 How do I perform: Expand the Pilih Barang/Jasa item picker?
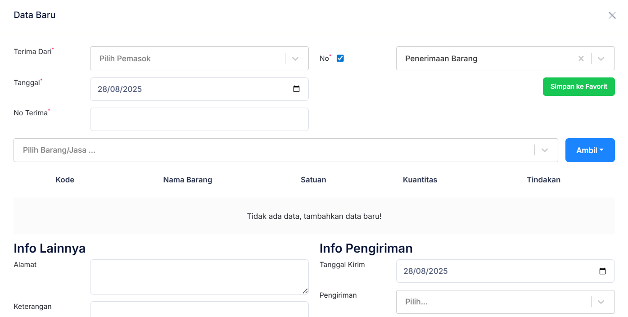coord(270,150)
